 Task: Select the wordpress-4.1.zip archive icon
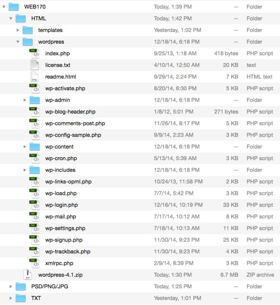tap(28, 275)
